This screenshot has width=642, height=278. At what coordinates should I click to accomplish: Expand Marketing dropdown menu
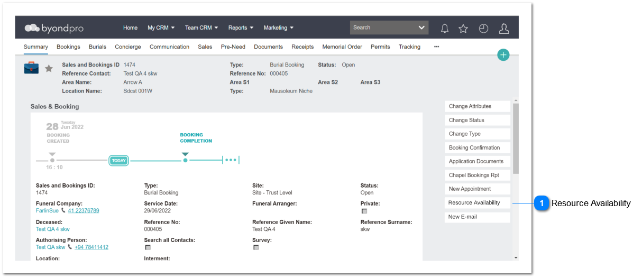(x=279, y=27)
